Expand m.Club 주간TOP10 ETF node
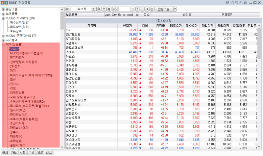Viewport: 263px width, 156px height. point(3,36)
